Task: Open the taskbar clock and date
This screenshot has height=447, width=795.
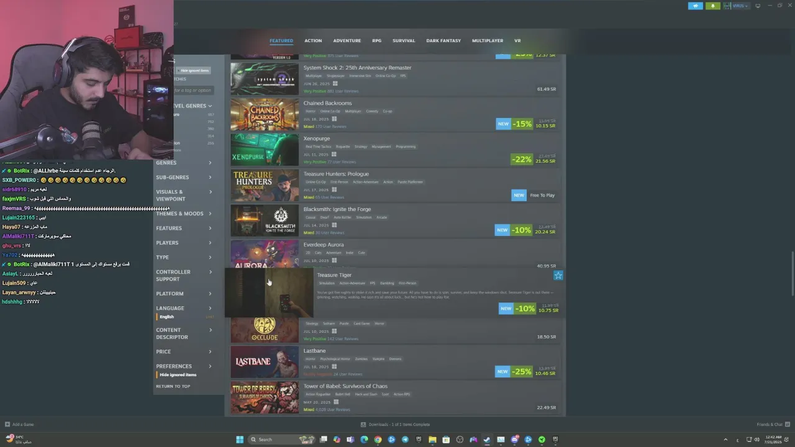Action: (774, 440)
